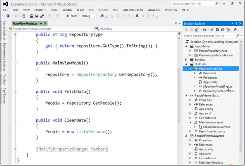The width and height of the screenshot is (245, 166).
Task: Click Refresh icon in Solution Explorer
Action: [x=217, y=30]
